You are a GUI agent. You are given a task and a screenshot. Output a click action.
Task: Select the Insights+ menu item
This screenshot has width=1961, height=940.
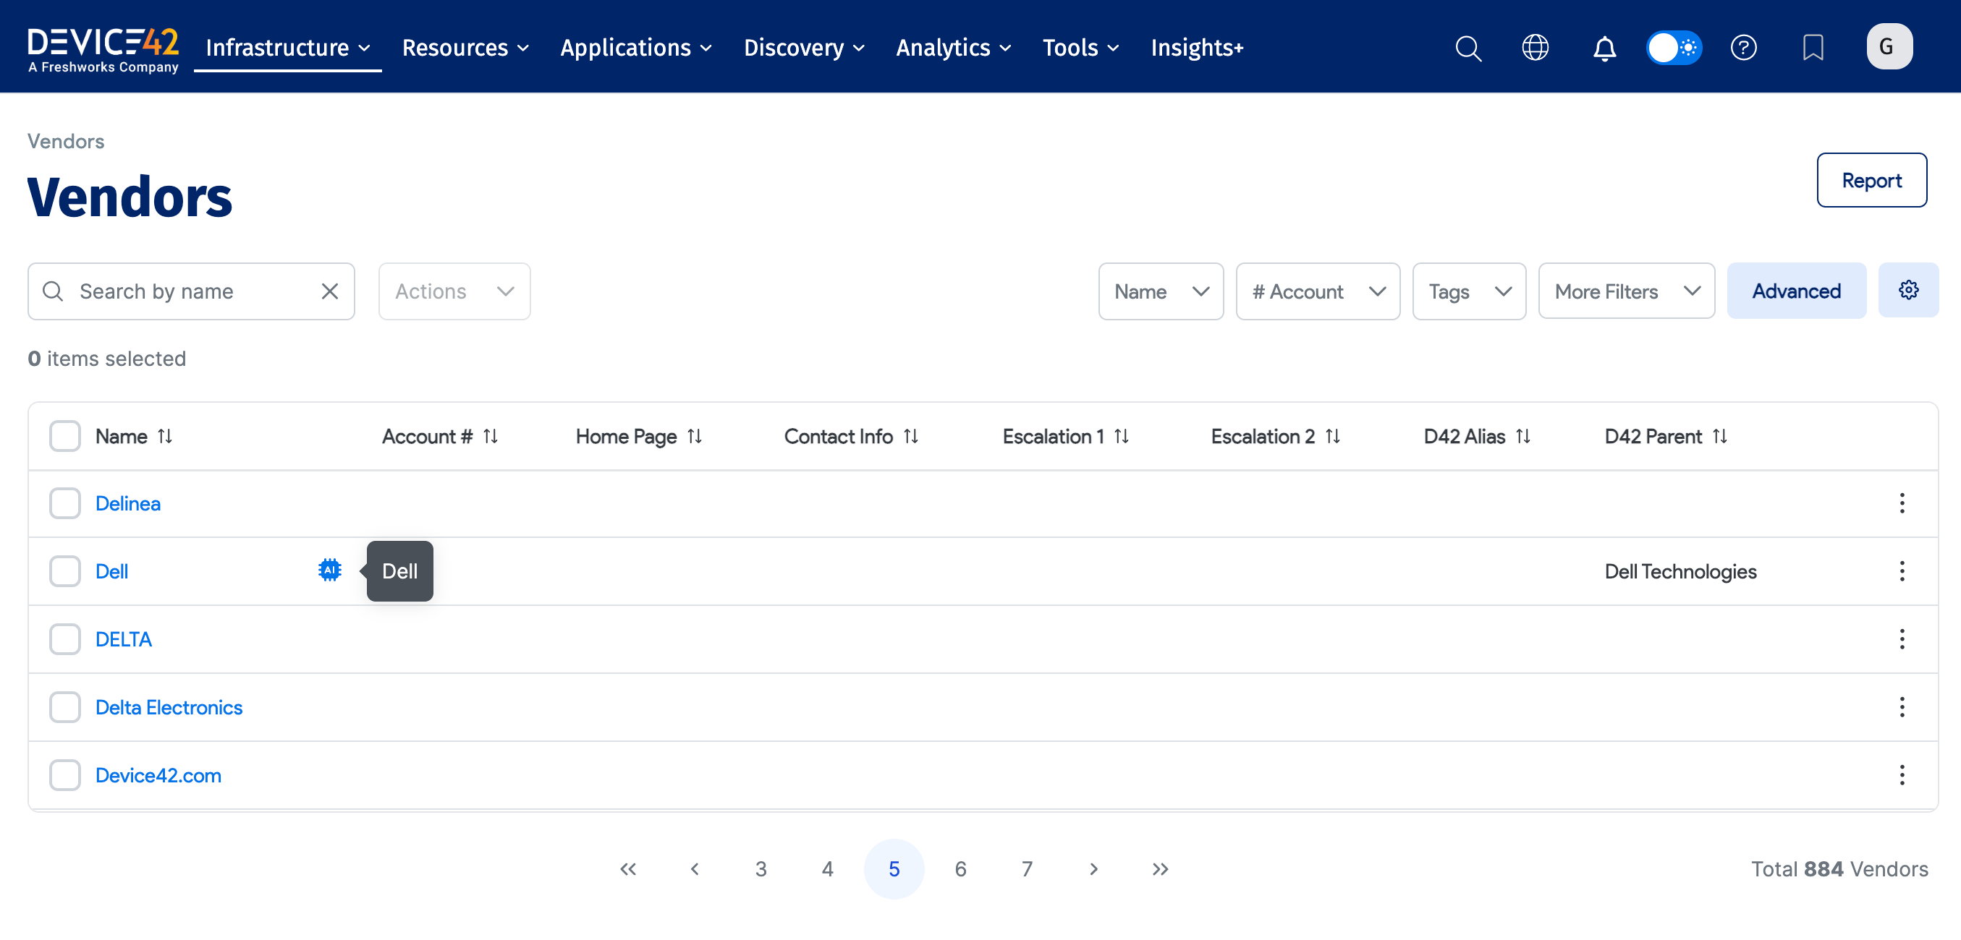coord(1197,47)
